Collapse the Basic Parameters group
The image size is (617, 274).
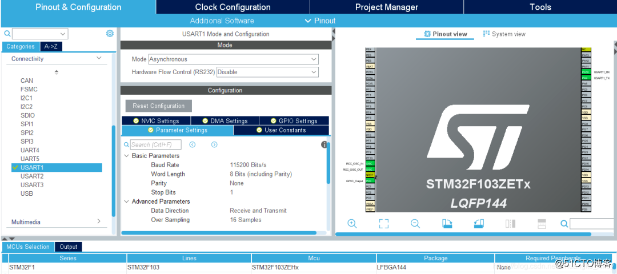[127, 156]
